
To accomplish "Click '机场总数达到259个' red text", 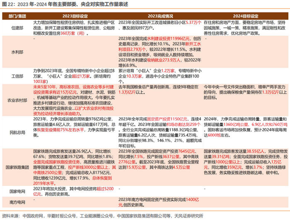I will point(184,125).
